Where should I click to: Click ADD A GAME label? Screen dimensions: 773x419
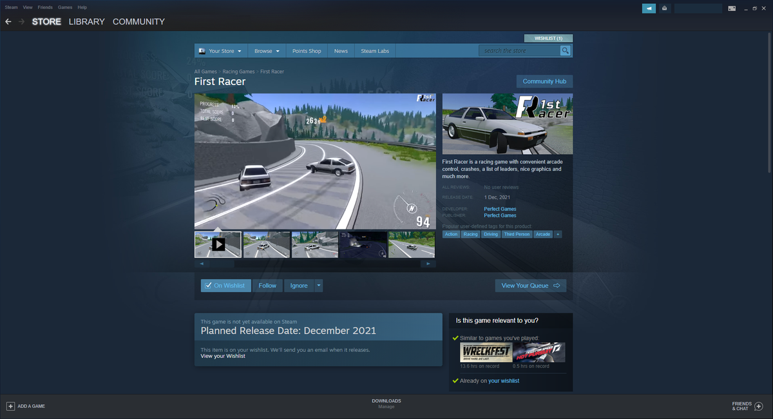(x=31, y=406)
